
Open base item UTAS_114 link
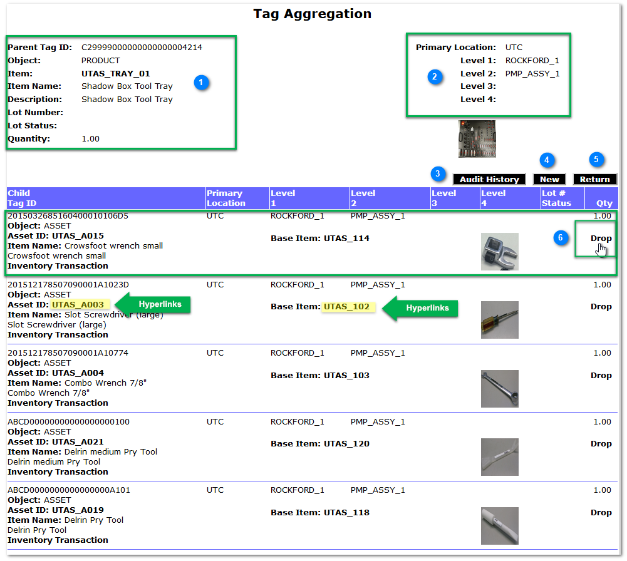346,239
